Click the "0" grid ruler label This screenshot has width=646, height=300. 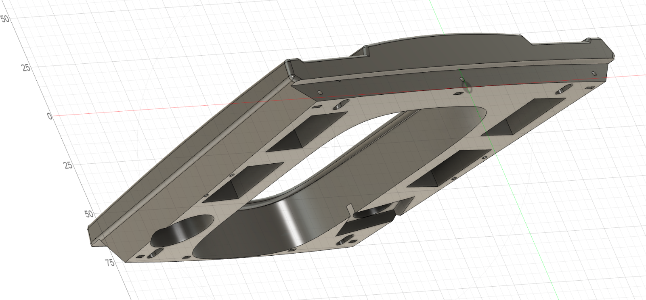click(x=50, y=116)
